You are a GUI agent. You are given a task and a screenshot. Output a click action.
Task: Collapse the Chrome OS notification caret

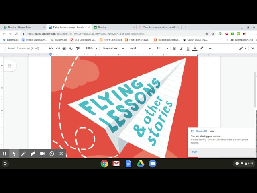(x=215, y=131)
